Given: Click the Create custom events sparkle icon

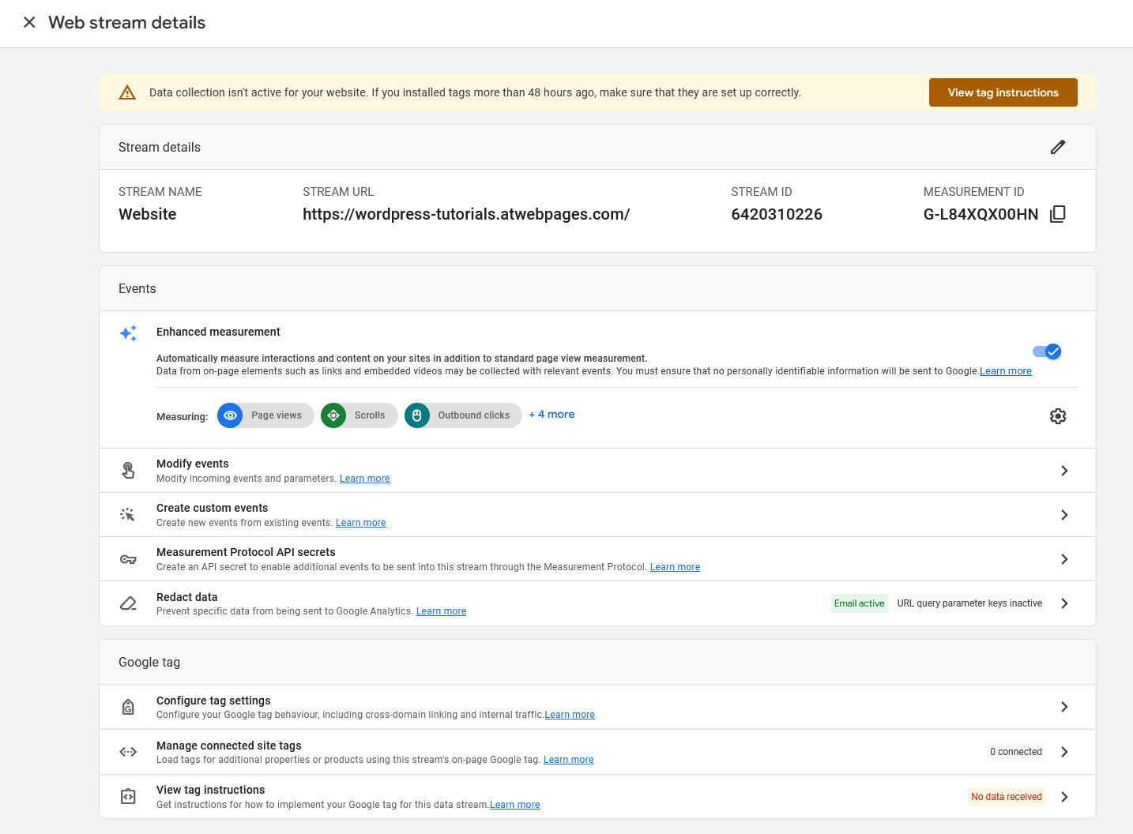Looking at the screenshot, I should (128, 514).
